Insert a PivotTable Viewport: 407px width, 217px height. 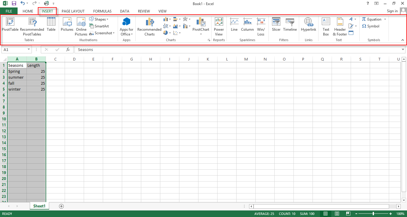[10, 24]
